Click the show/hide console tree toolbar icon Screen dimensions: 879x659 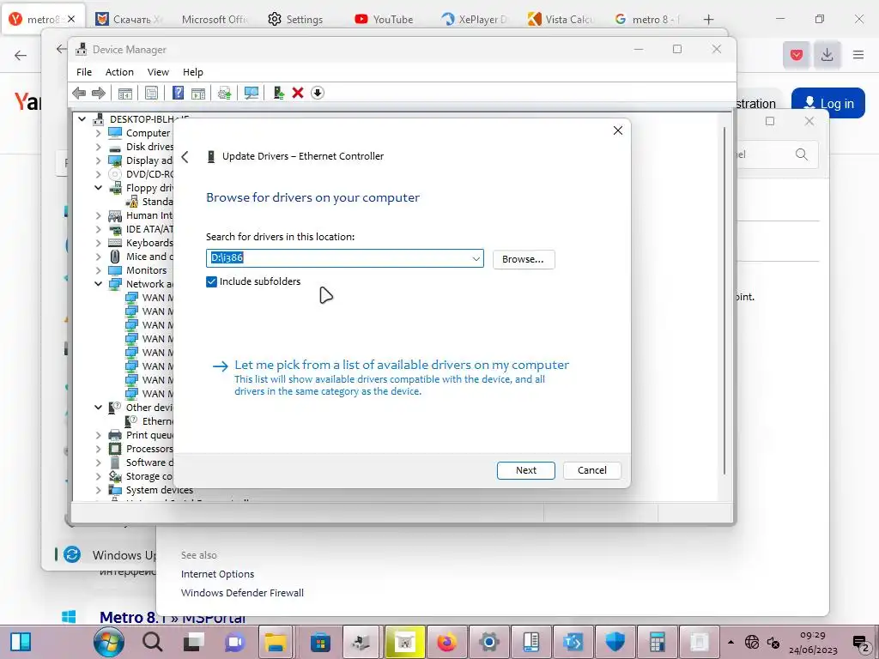click(125, 93)
